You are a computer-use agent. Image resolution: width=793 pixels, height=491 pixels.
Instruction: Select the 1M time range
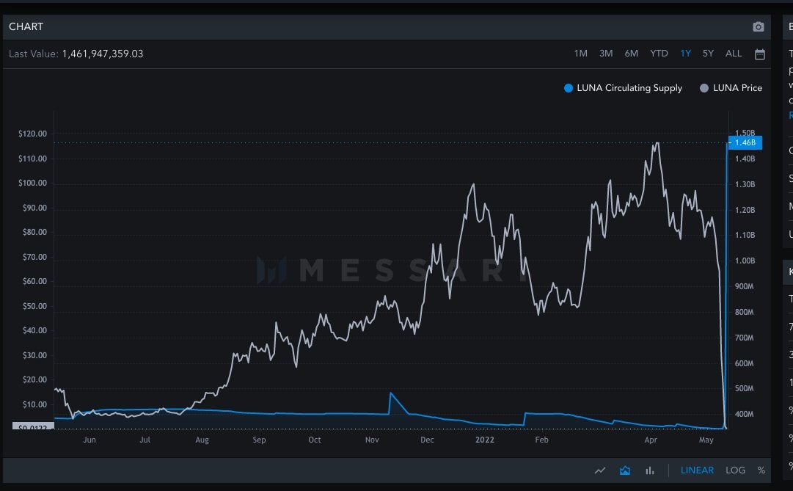[x=580, y=54]
